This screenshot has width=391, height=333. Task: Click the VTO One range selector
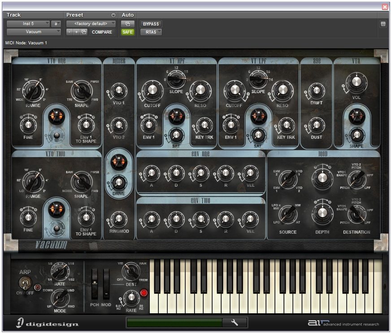tap(33, 91)
